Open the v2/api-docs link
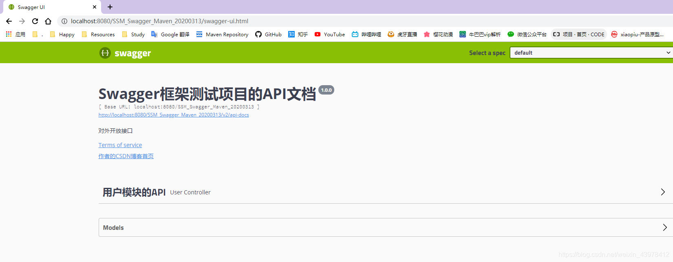 pyautogui.click(x=174, y=115)
